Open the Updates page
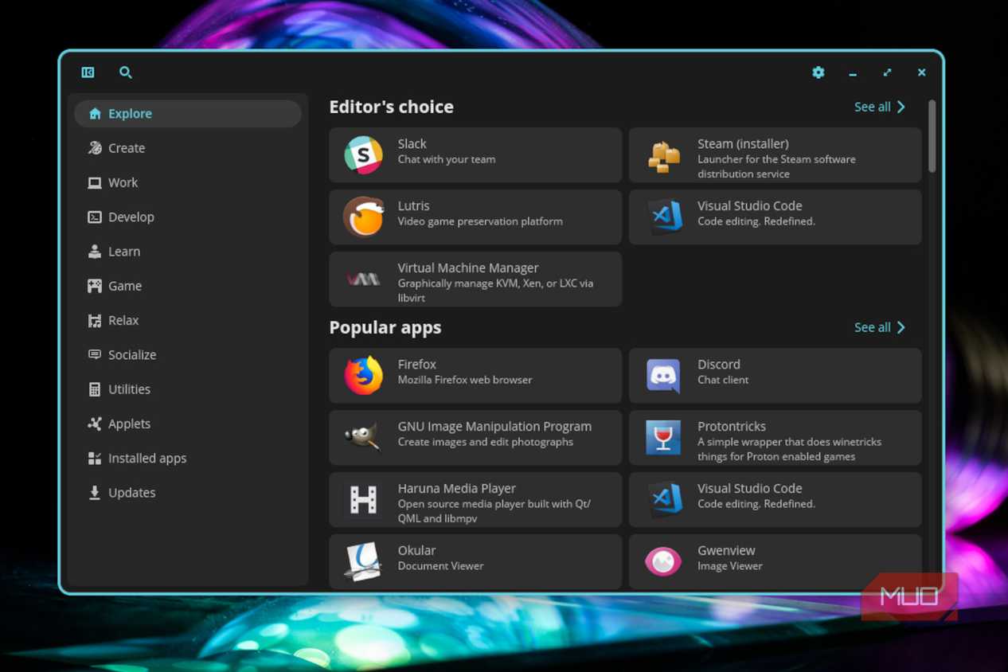 [x=188, y=493]
